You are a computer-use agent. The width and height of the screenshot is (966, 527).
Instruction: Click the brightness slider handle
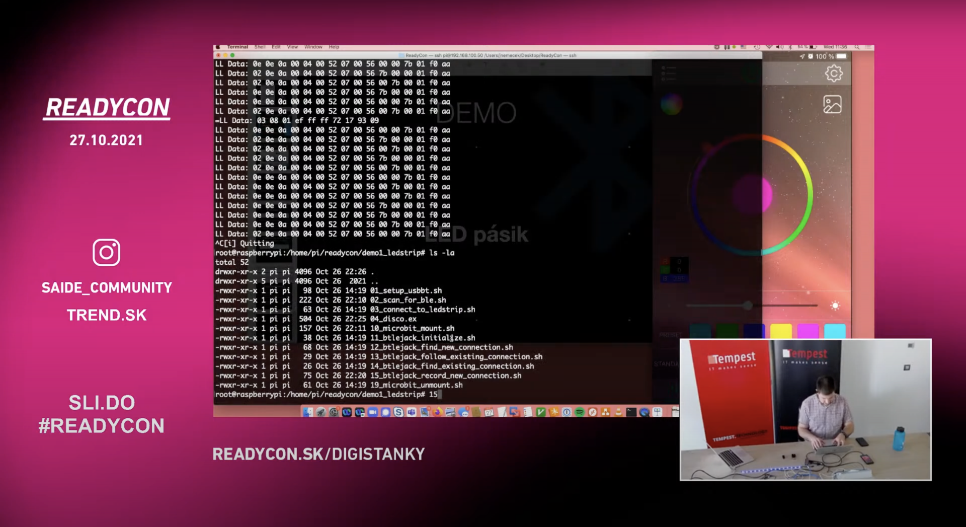748,306
